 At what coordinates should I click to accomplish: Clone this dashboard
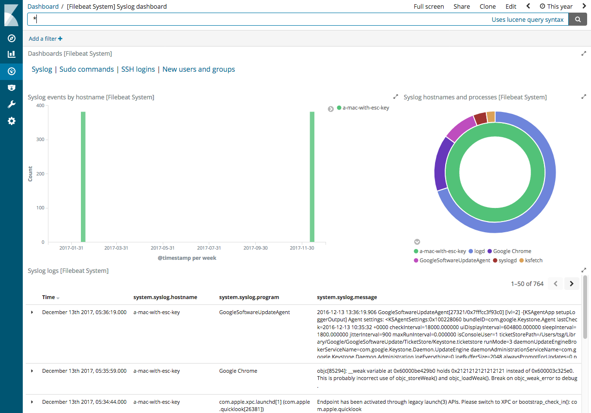[487, 6]
